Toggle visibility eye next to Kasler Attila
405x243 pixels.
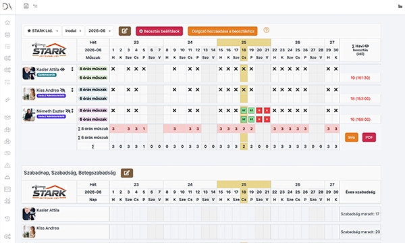(x=62, y=70)
